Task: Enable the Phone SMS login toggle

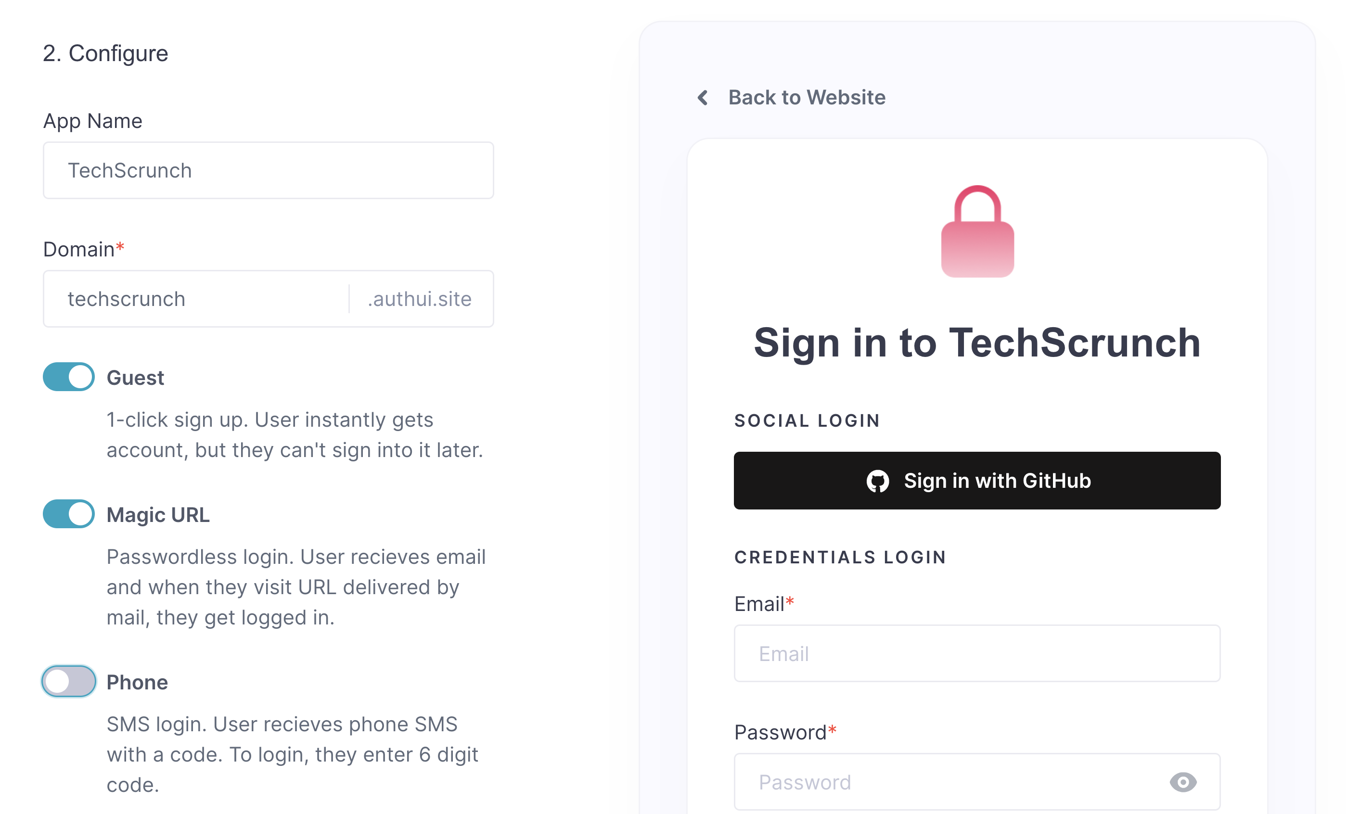Action: pyautogui.click(x=68, y=681)
